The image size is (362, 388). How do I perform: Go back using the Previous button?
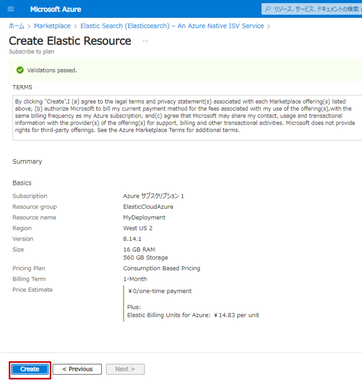[77, 369]
